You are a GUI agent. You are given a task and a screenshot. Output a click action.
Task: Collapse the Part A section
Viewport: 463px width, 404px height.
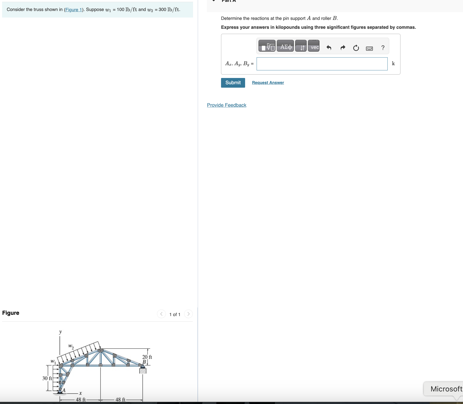coord(214,1)
